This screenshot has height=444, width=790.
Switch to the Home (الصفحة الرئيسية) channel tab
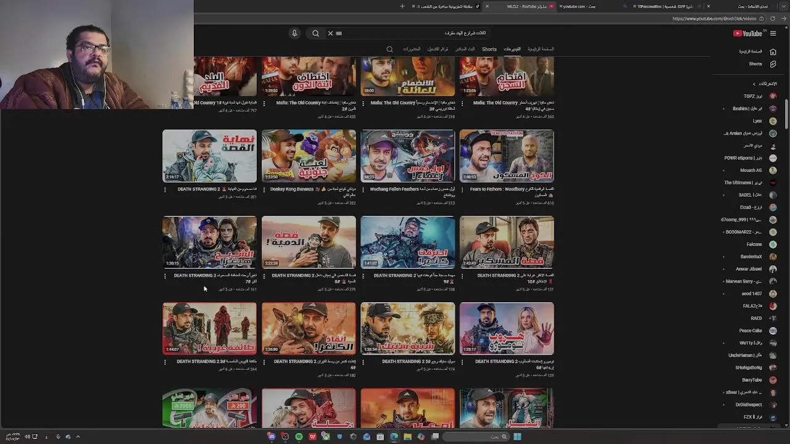tap(541, 49)
